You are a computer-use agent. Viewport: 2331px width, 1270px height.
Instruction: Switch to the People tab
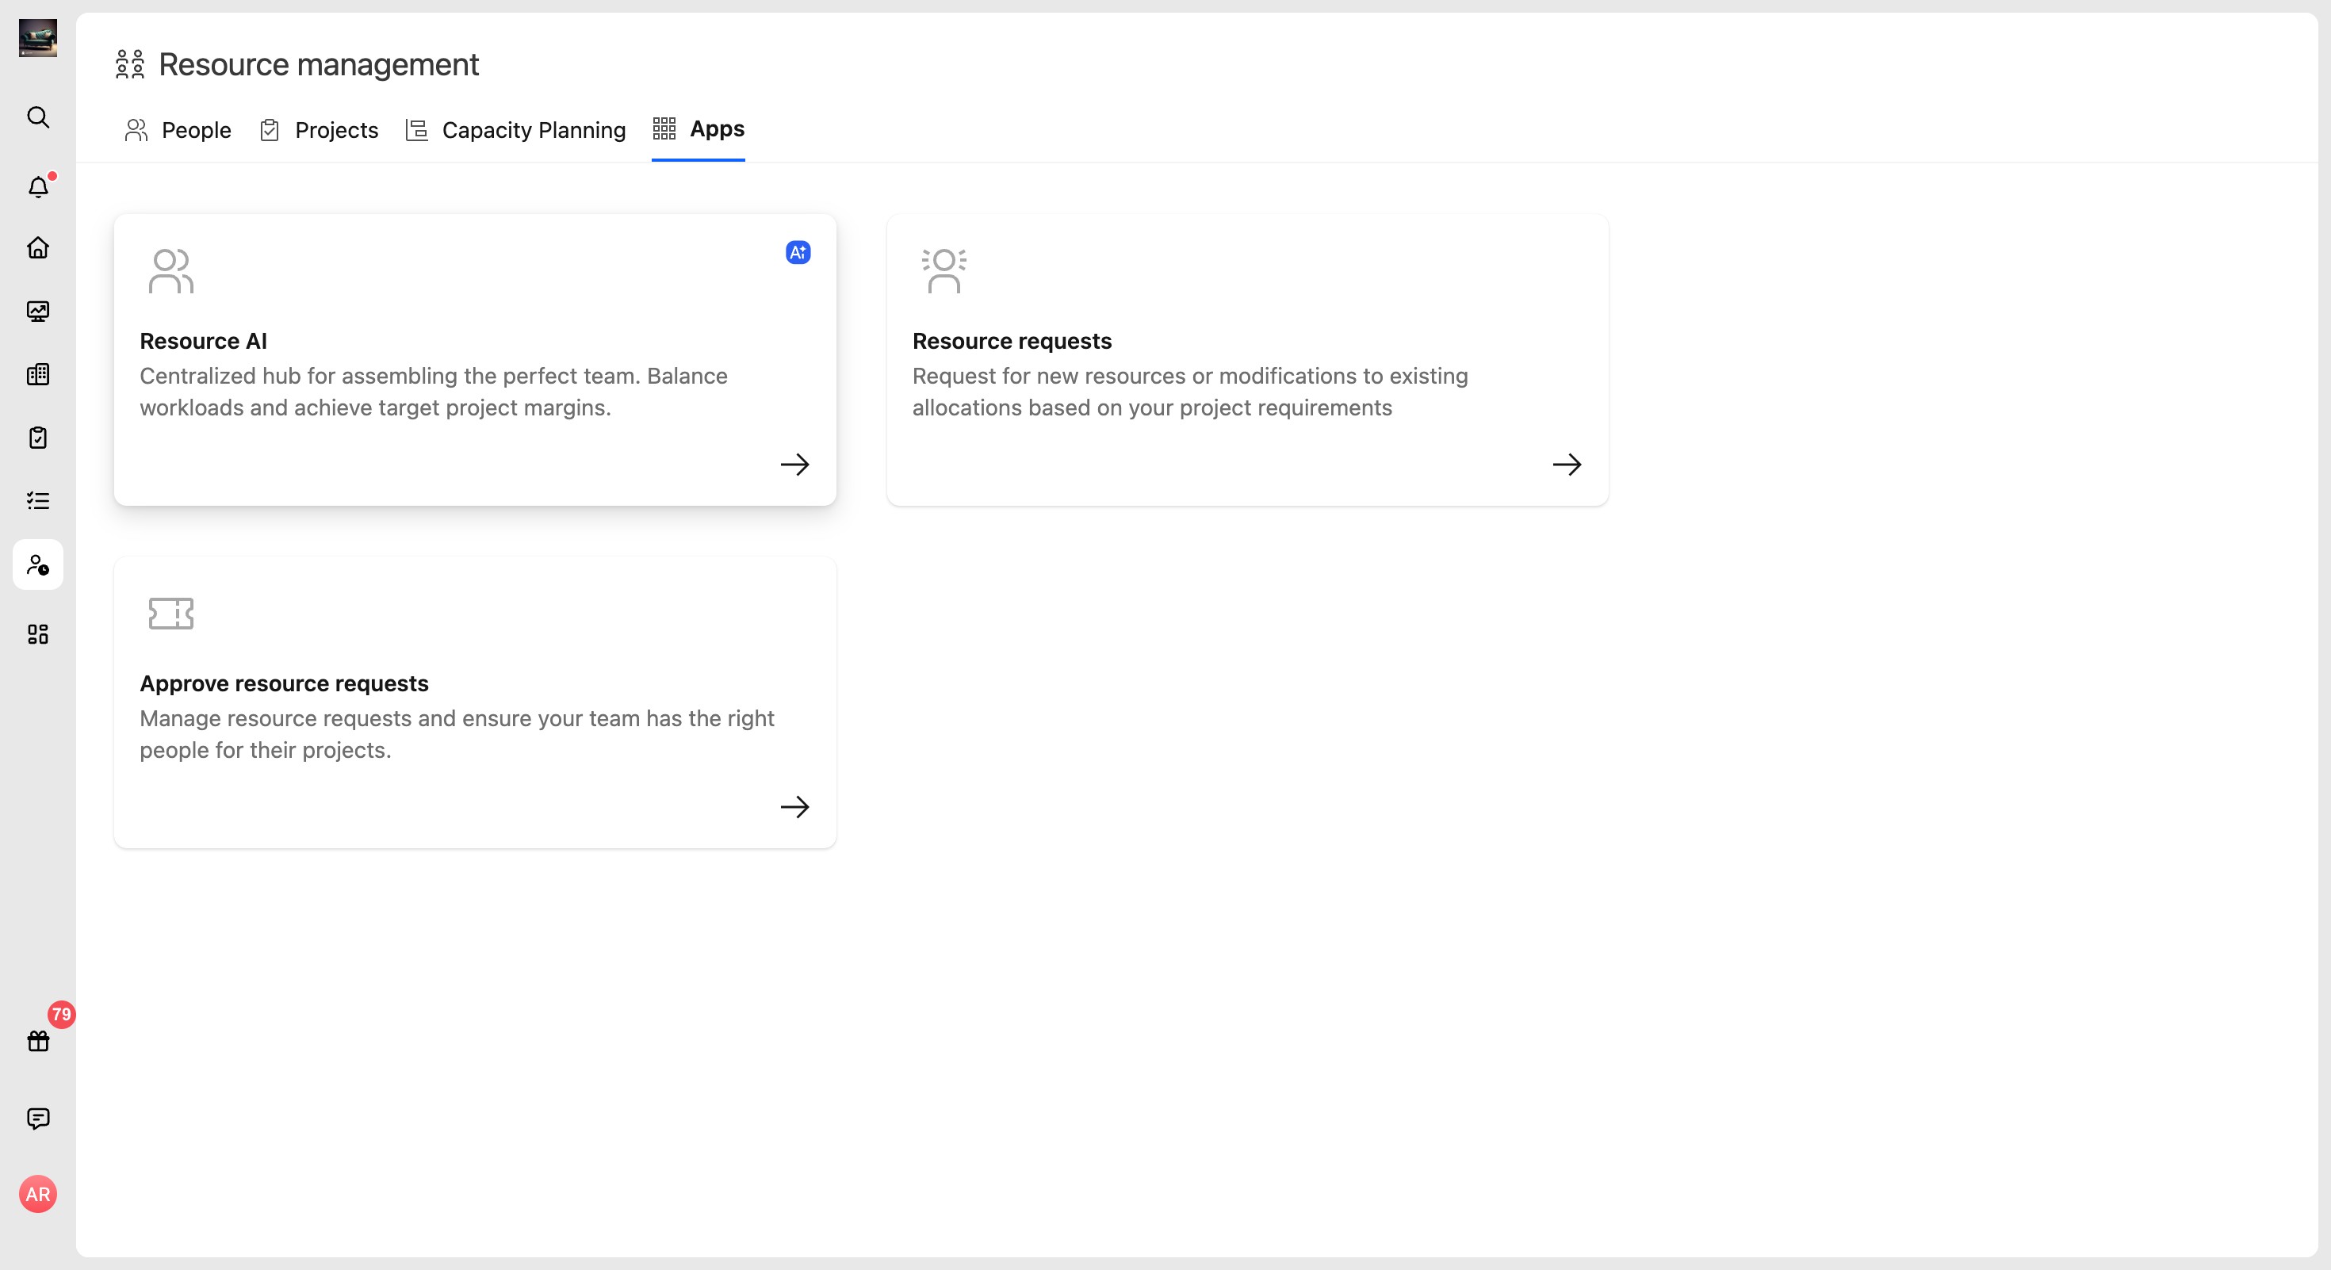click(x=178, y=130)
